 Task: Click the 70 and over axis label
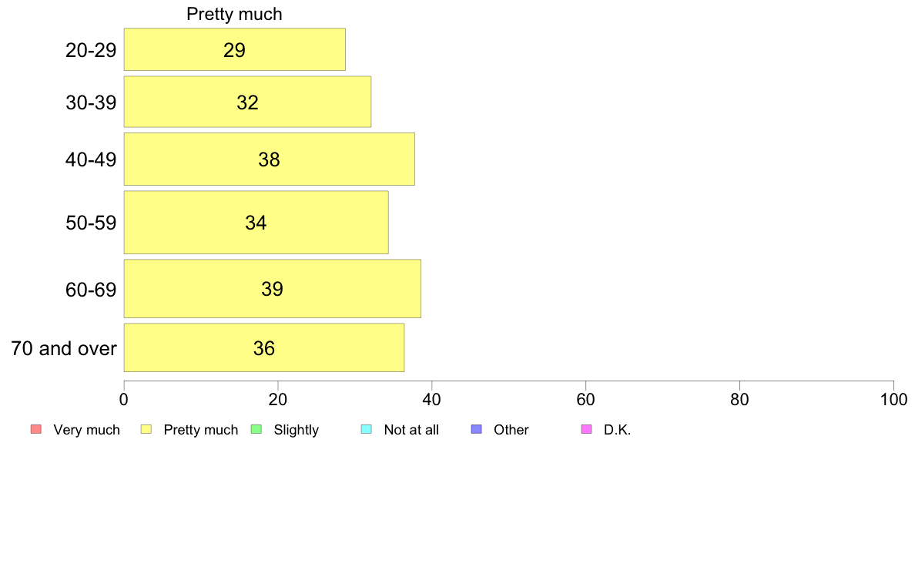pyautogui.click(x=64, y=349)
